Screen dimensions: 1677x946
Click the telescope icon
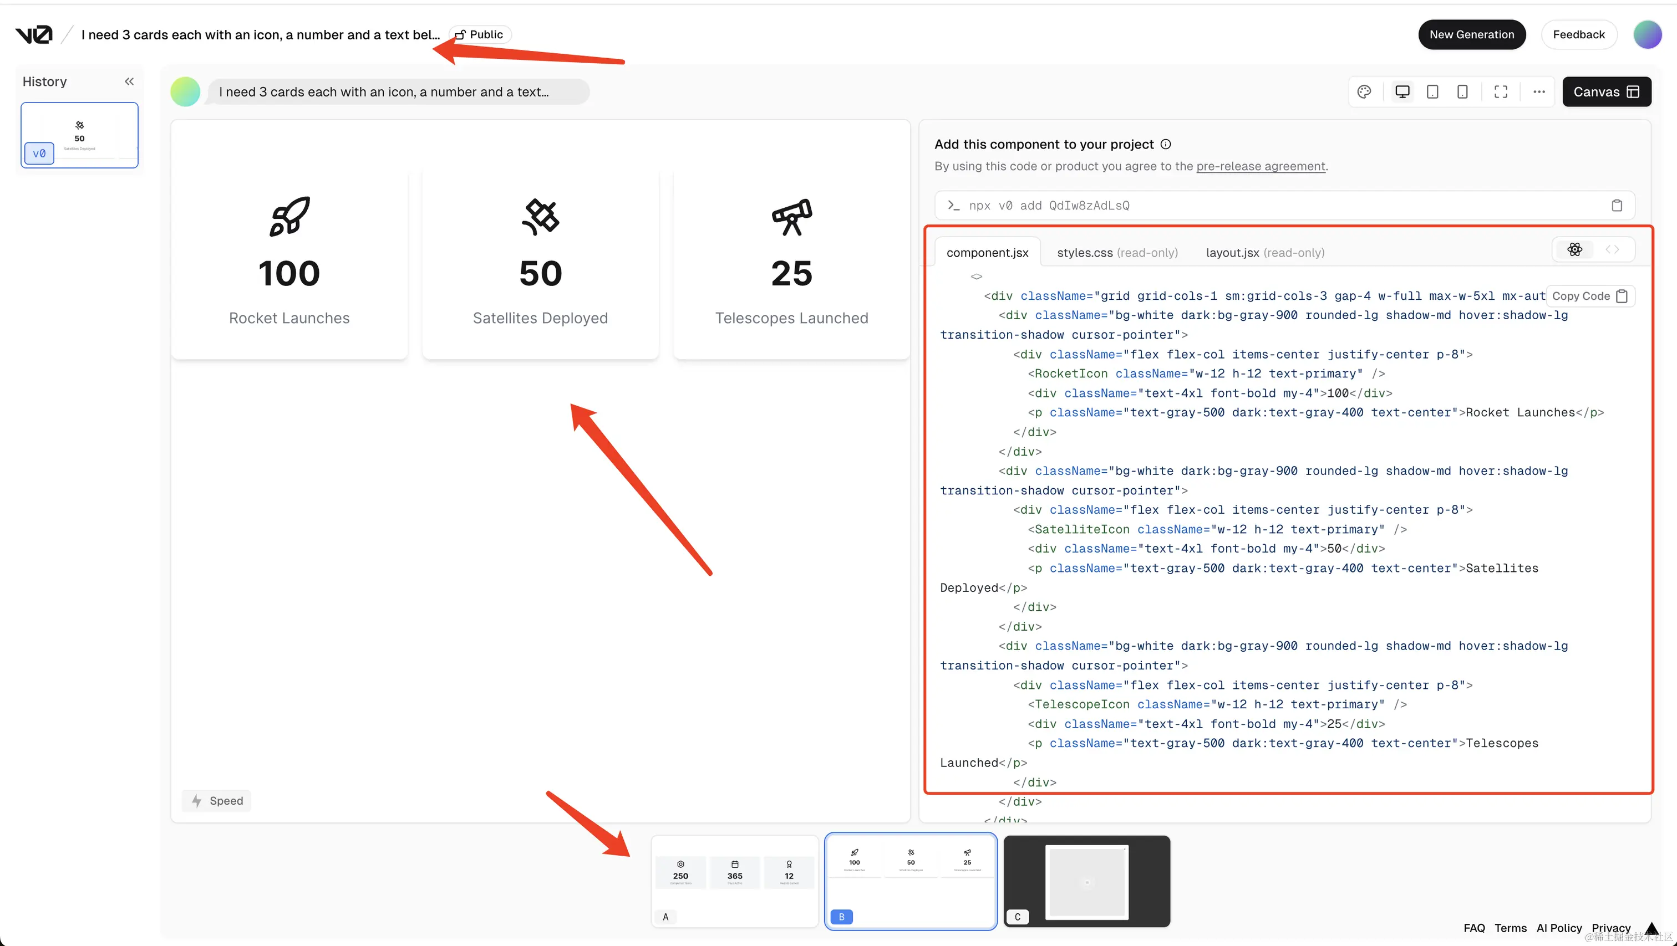[791, 217]
